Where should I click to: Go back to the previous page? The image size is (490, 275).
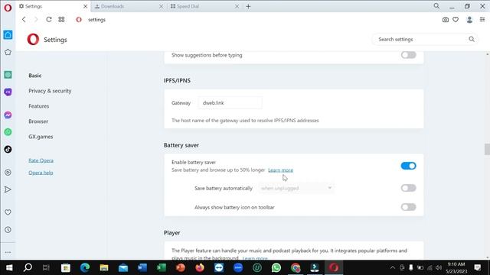point(24,19)
